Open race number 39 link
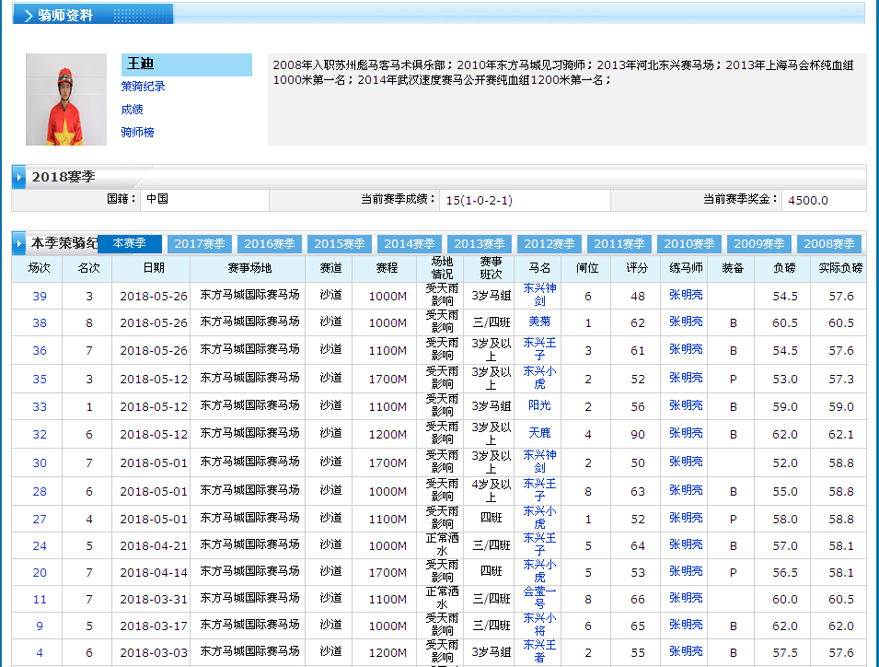Viewport: 879px width, 667px height. [x=40, y=297]
